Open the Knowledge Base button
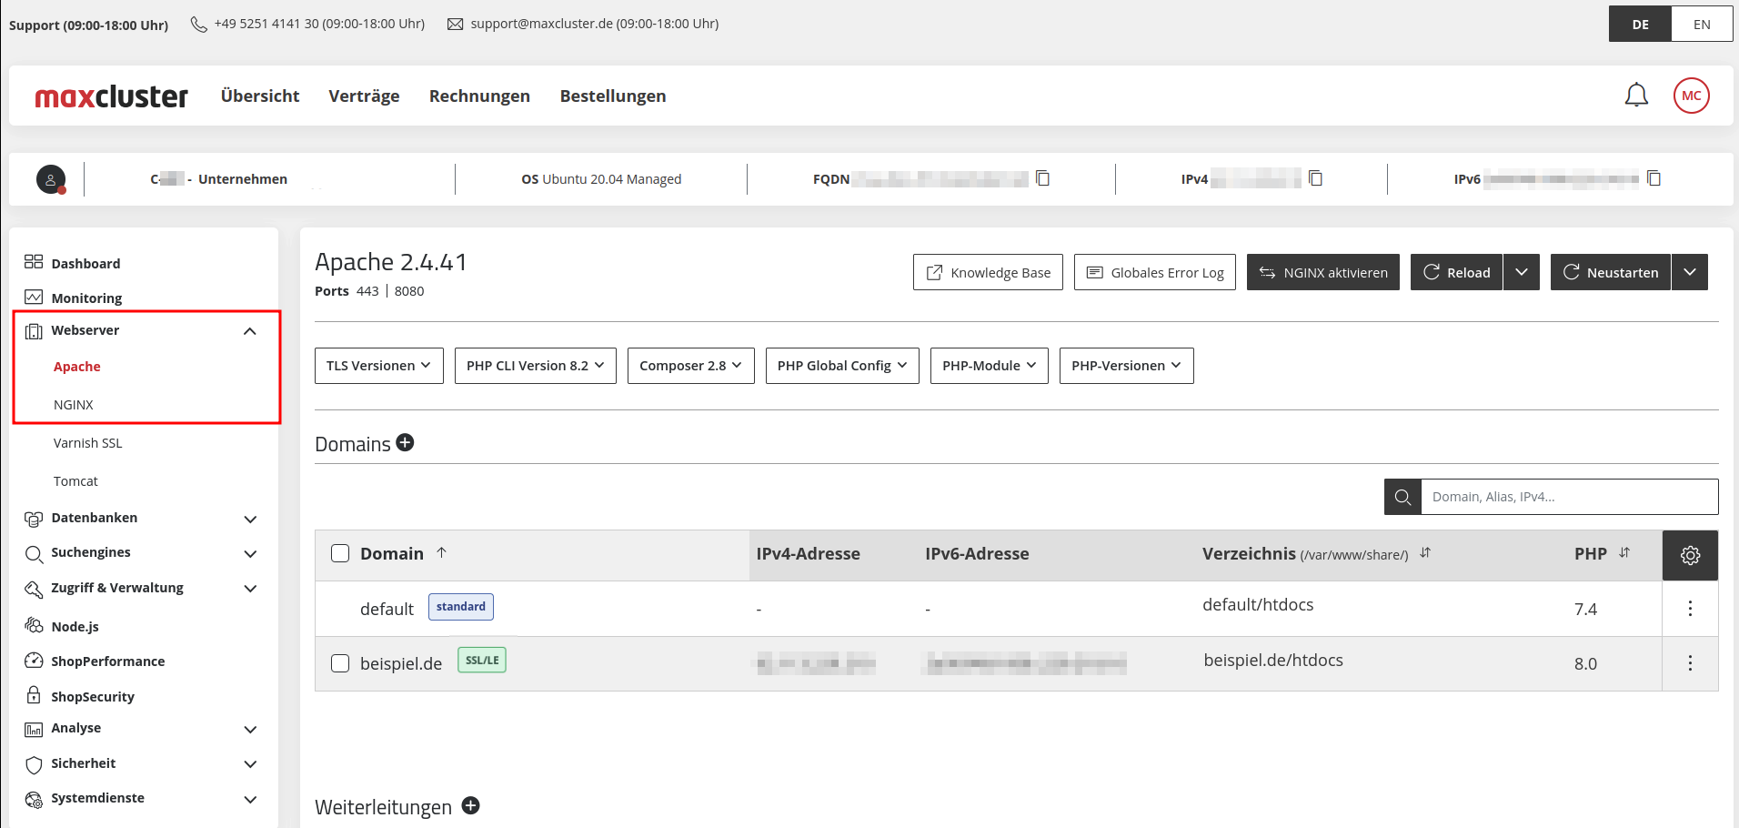Screen dimensions: 1739x828 (988, 272)
